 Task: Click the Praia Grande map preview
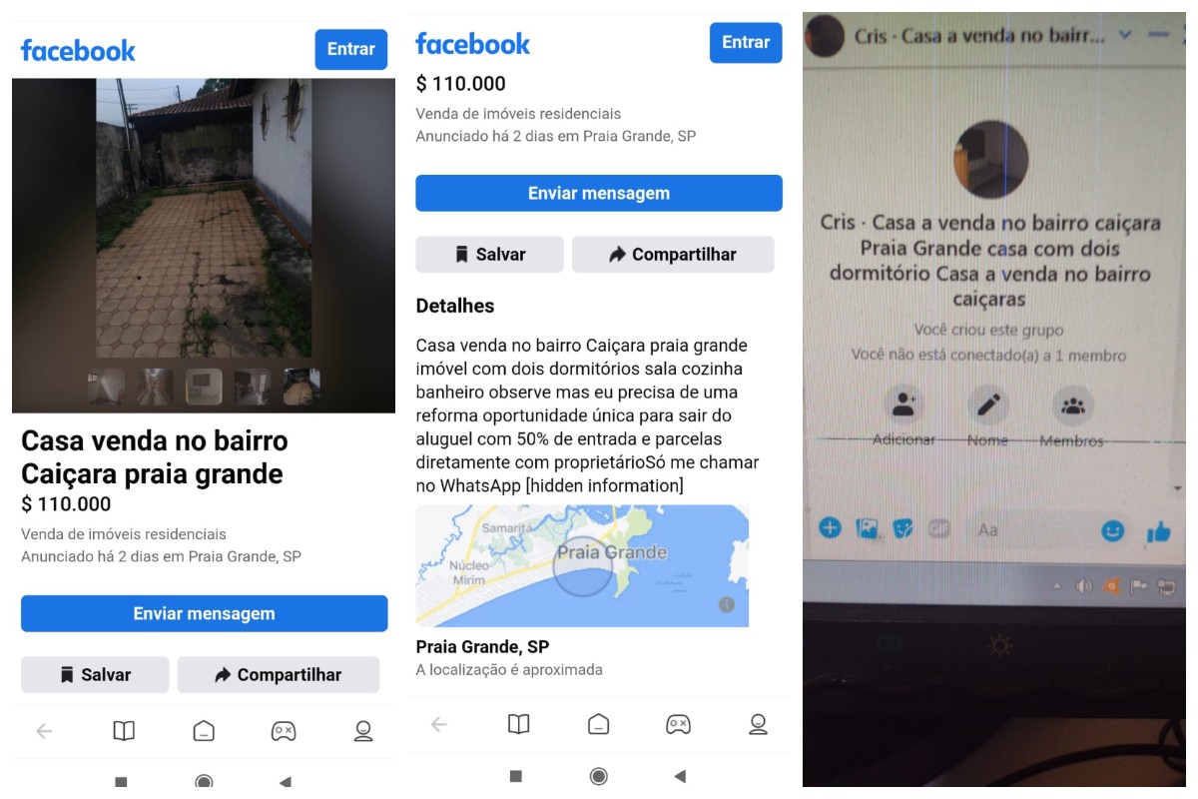point(582,565)
